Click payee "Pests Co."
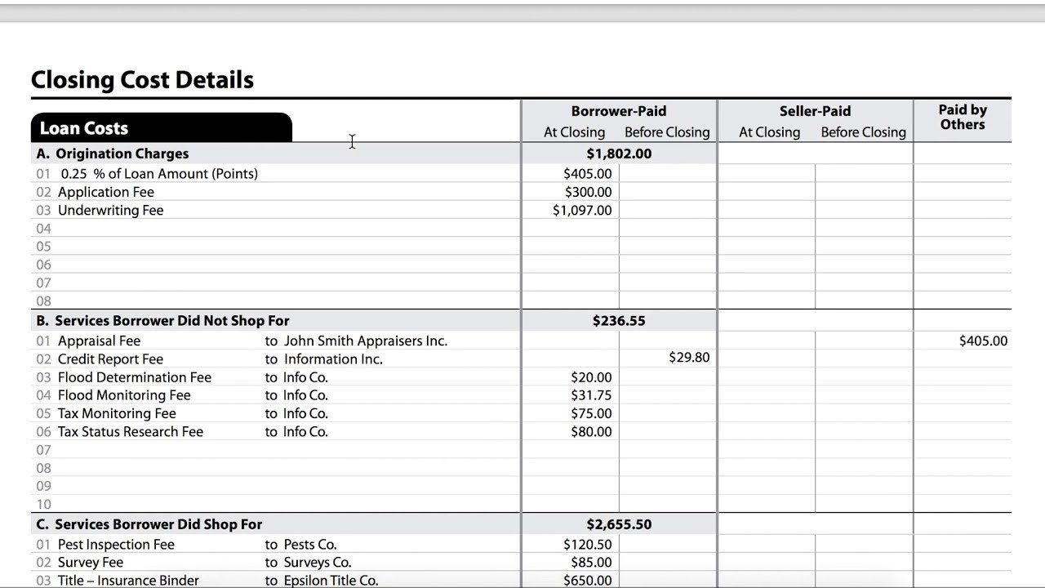 (310, 545)
